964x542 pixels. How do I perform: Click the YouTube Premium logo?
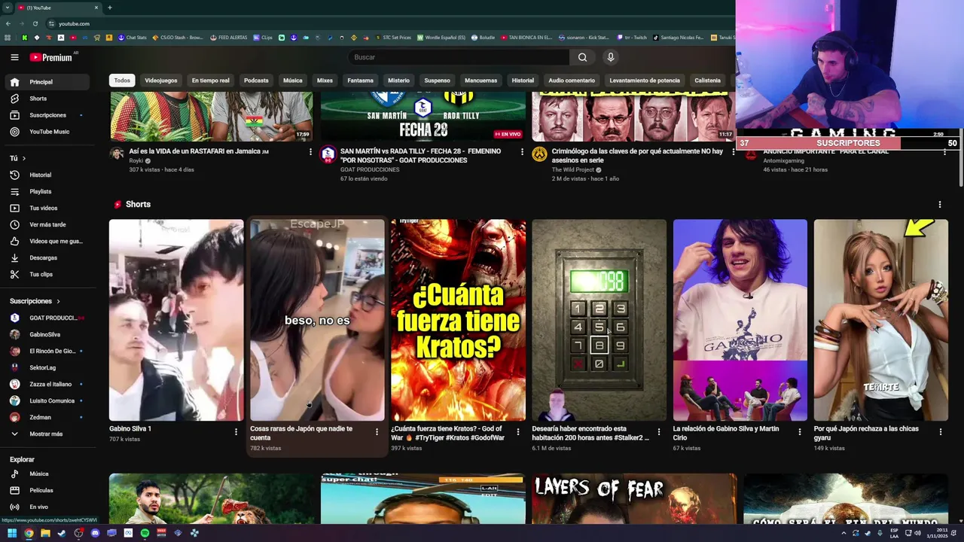[x=51, y=57]
